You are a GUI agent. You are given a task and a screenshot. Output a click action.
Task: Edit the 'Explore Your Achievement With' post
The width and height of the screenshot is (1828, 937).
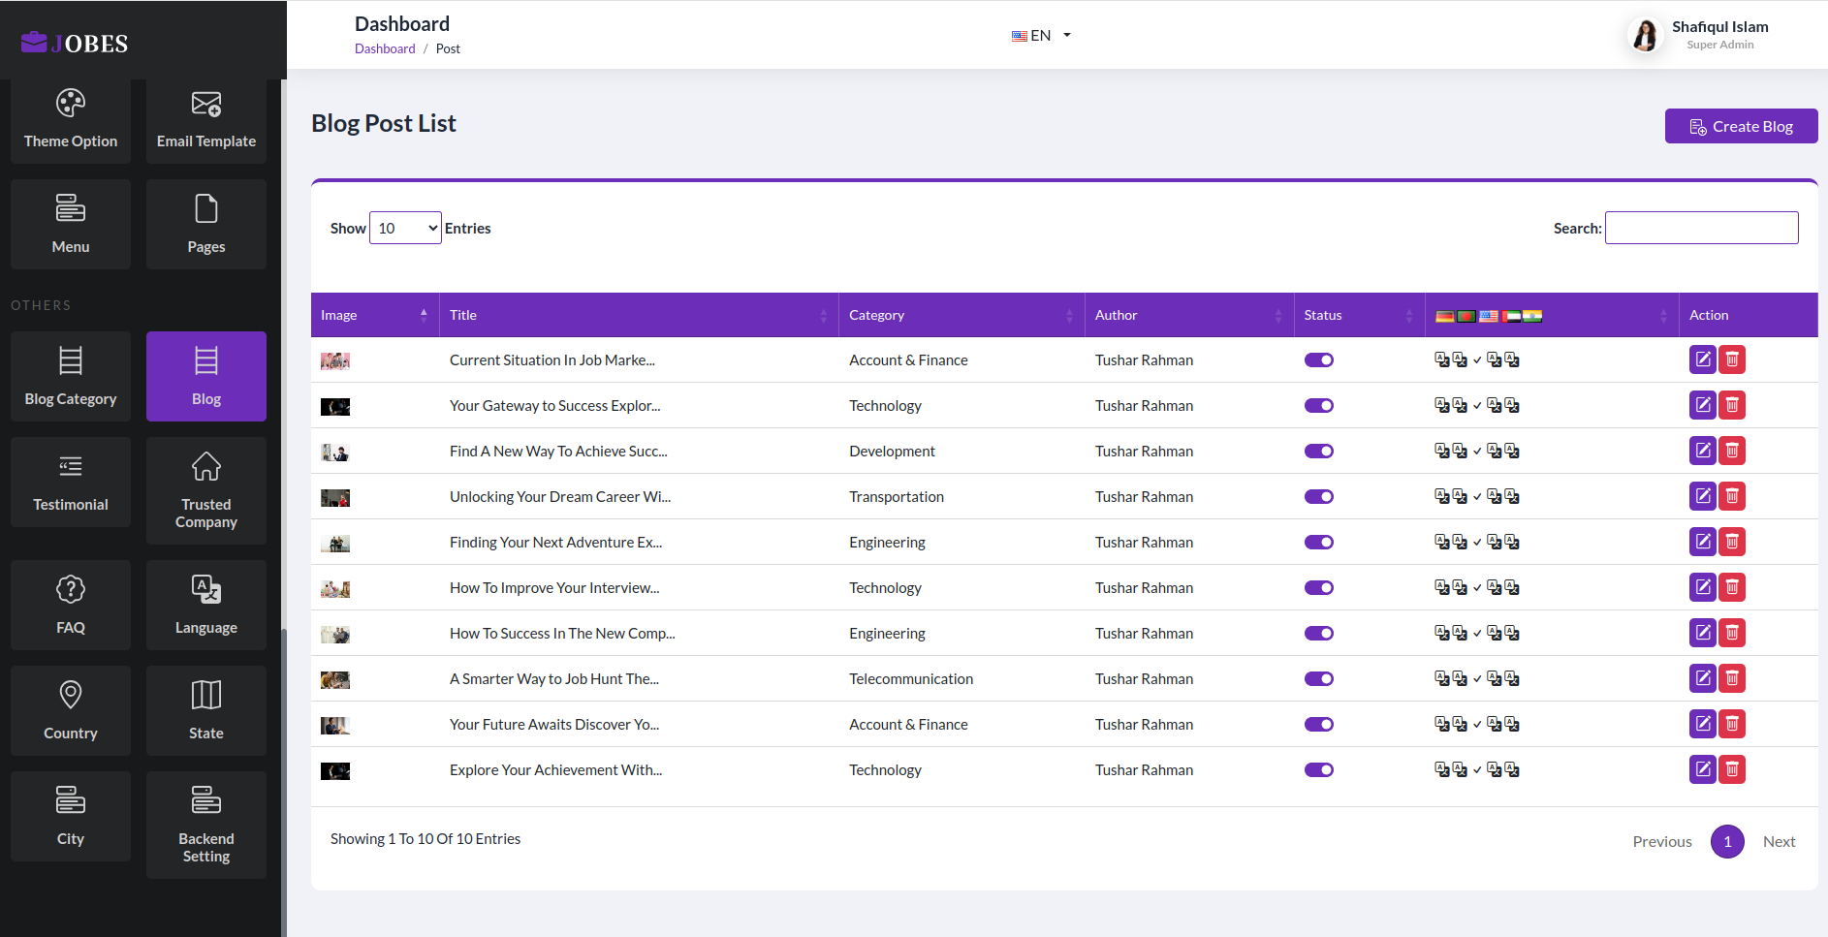pos(1703,769)
